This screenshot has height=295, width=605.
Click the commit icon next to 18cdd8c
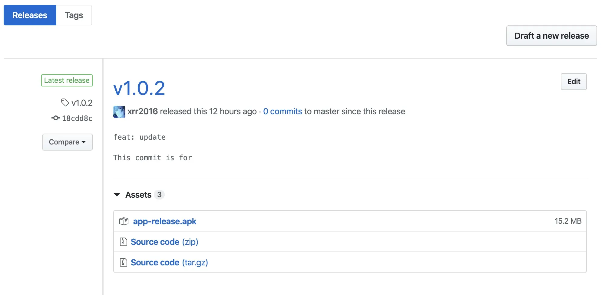[x=55, y=118]
